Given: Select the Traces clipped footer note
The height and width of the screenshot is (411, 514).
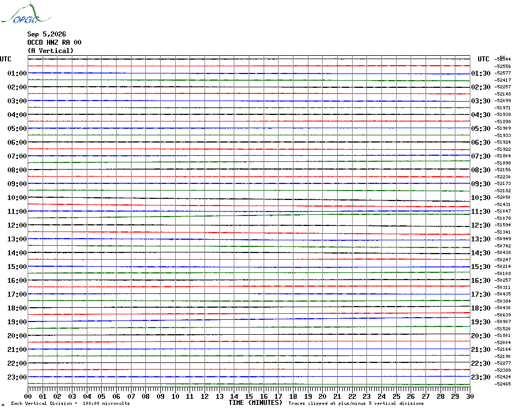Looking at the screenshot, I should (x=356, y=403).
